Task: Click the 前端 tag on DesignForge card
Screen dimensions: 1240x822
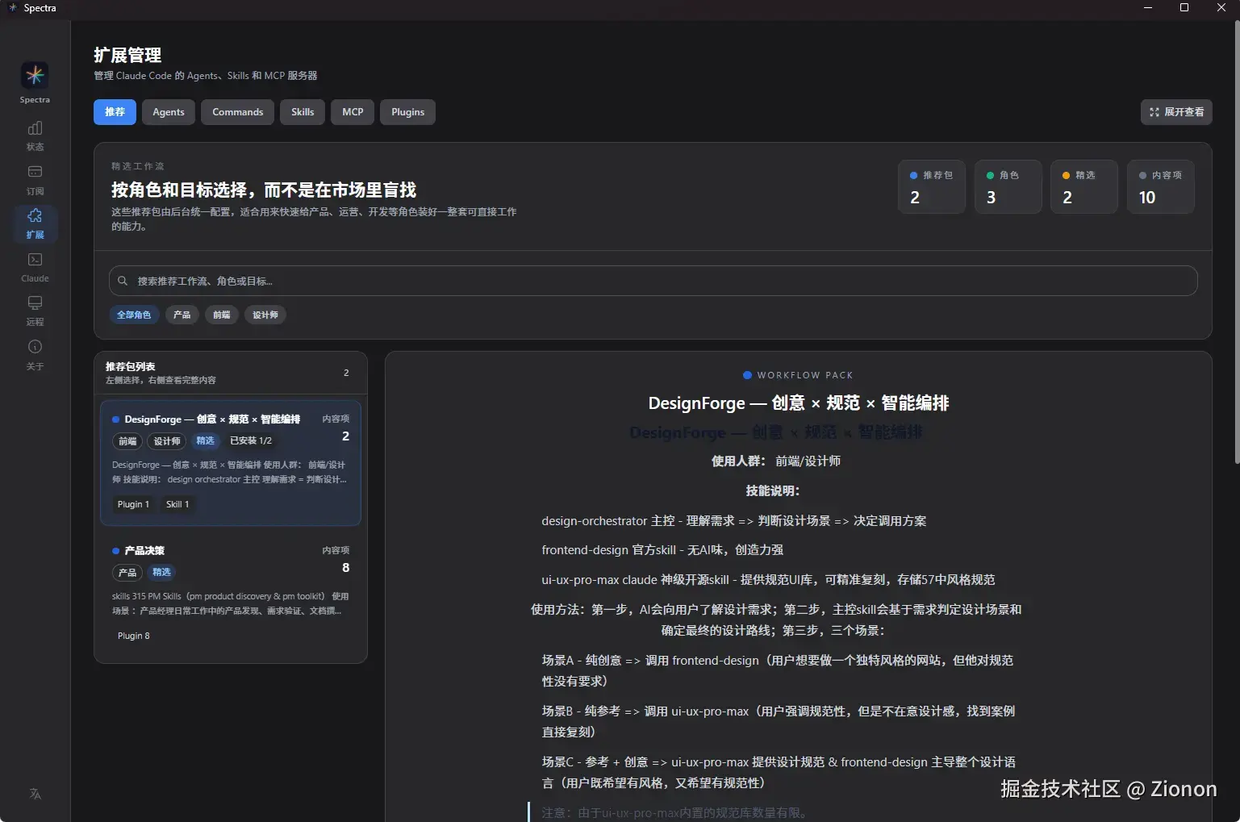Action: tap(127, 441)
